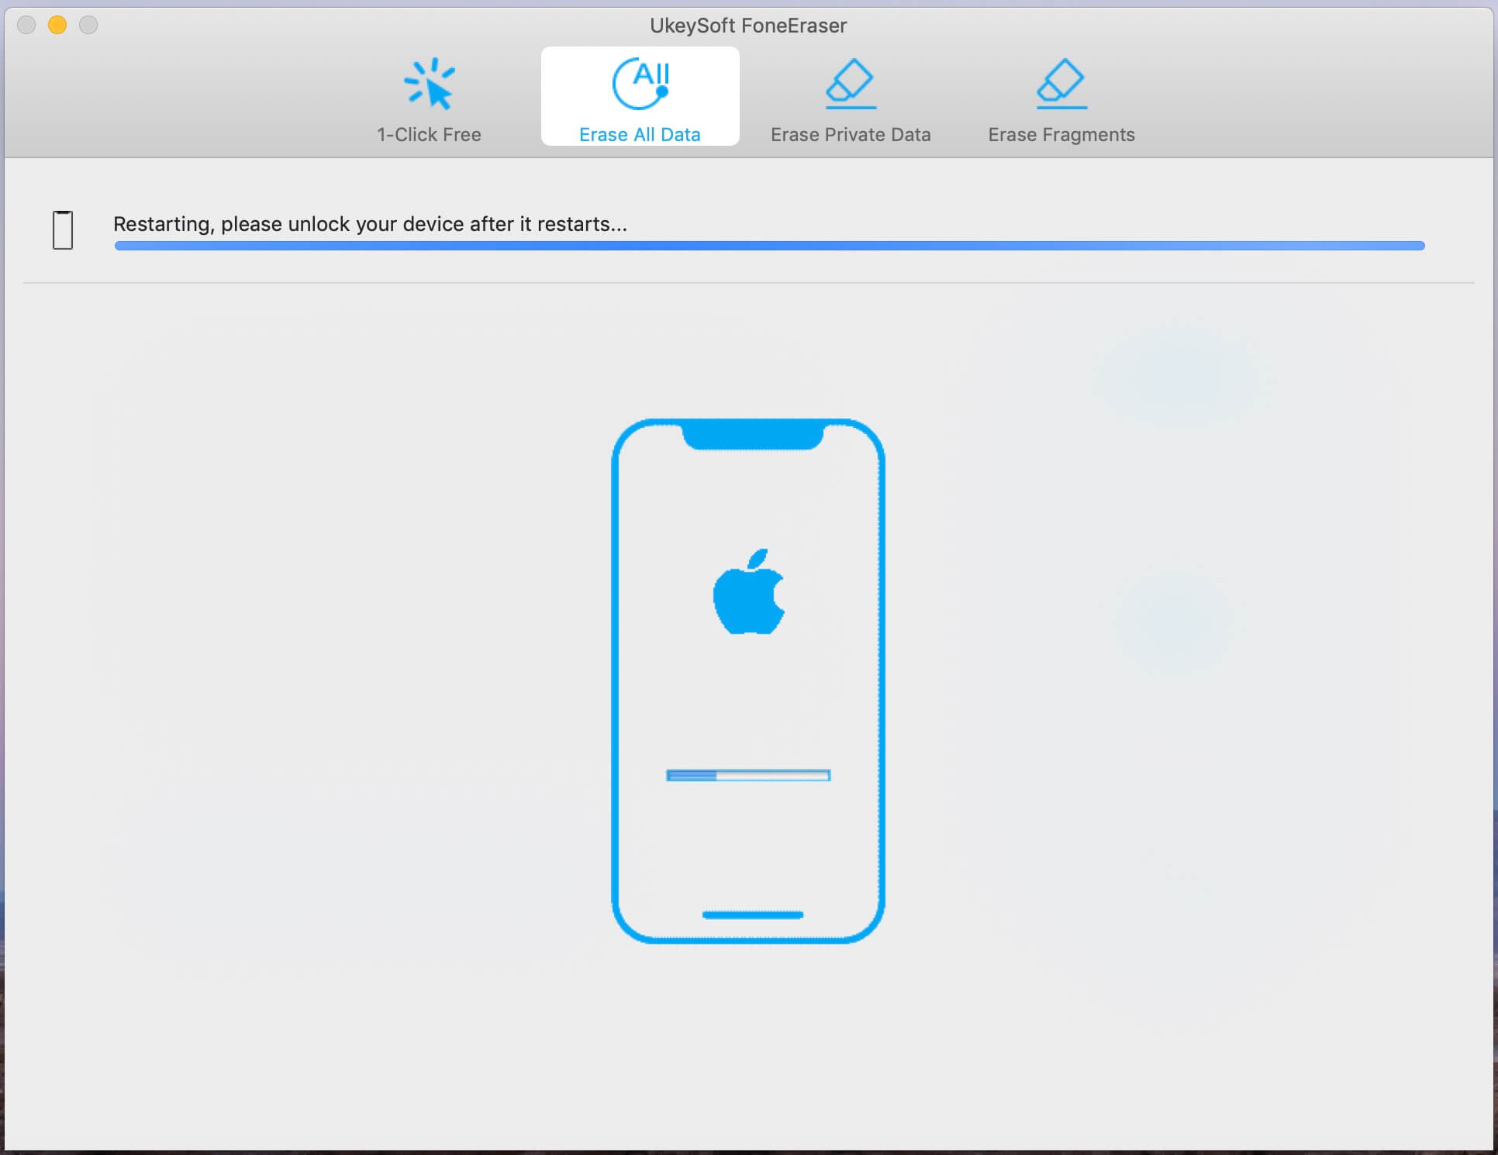The width and height of the screenshot is (1498, 1155).
Task: Click the gray zoom window button
Action: click(88, 25)
